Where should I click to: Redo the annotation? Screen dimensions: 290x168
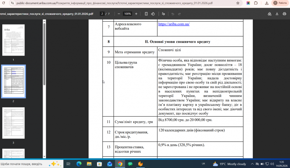coord(179,14)
